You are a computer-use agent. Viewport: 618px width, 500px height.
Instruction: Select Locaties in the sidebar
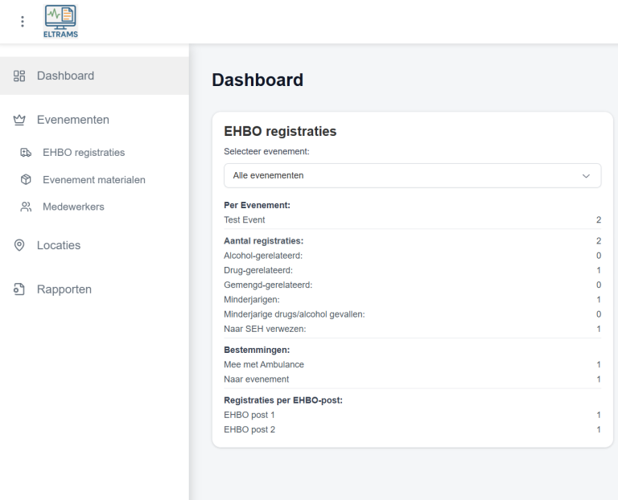pyautogui.click(x=59, y=246)
